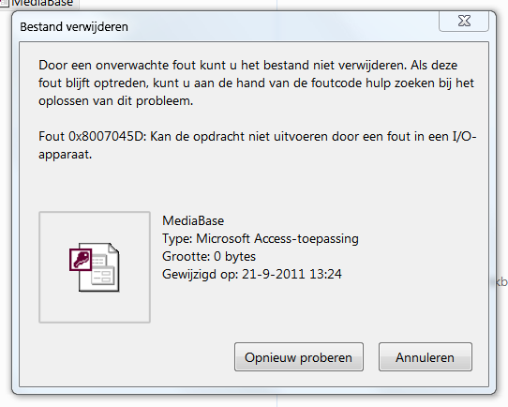
Task: Click the empty dialog title bar area
Action: coord(282,27)
